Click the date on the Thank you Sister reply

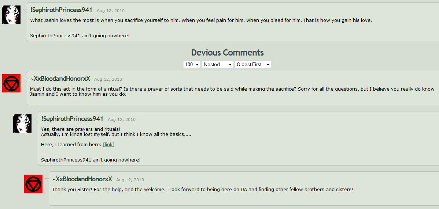[x=130, y=180]
